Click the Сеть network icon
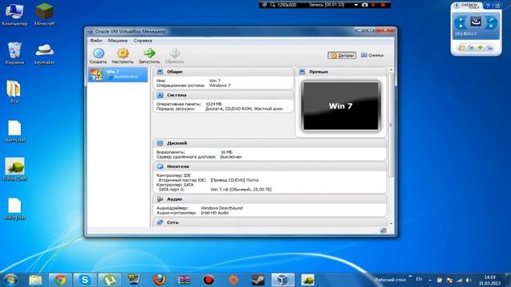This screenshot has width=511, height=287. coord(160,222)
